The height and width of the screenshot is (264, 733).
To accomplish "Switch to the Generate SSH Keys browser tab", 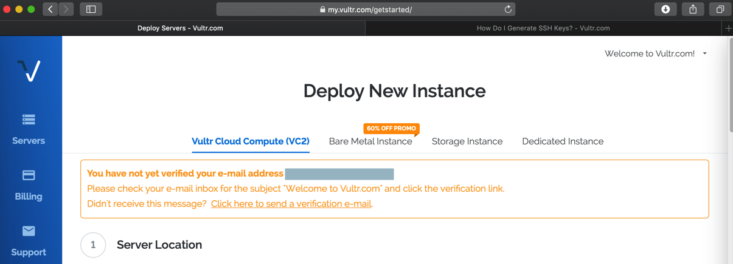I will [543, 28].
